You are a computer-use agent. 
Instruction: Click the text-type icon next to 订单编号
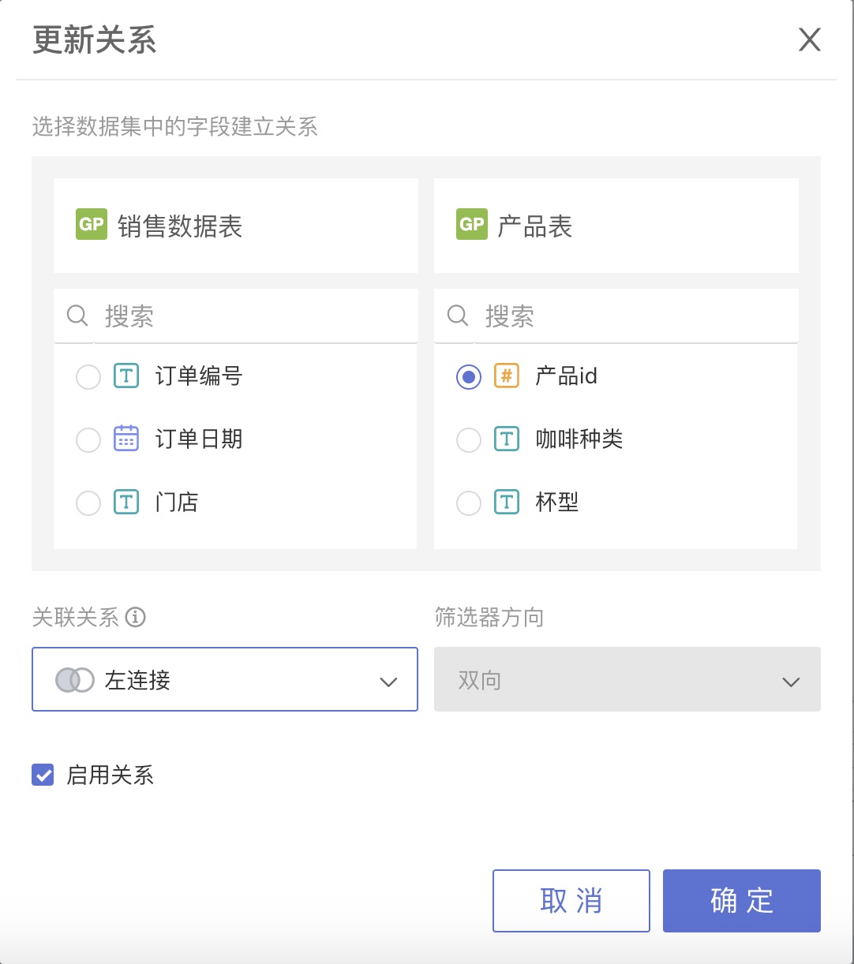[126, 376]
